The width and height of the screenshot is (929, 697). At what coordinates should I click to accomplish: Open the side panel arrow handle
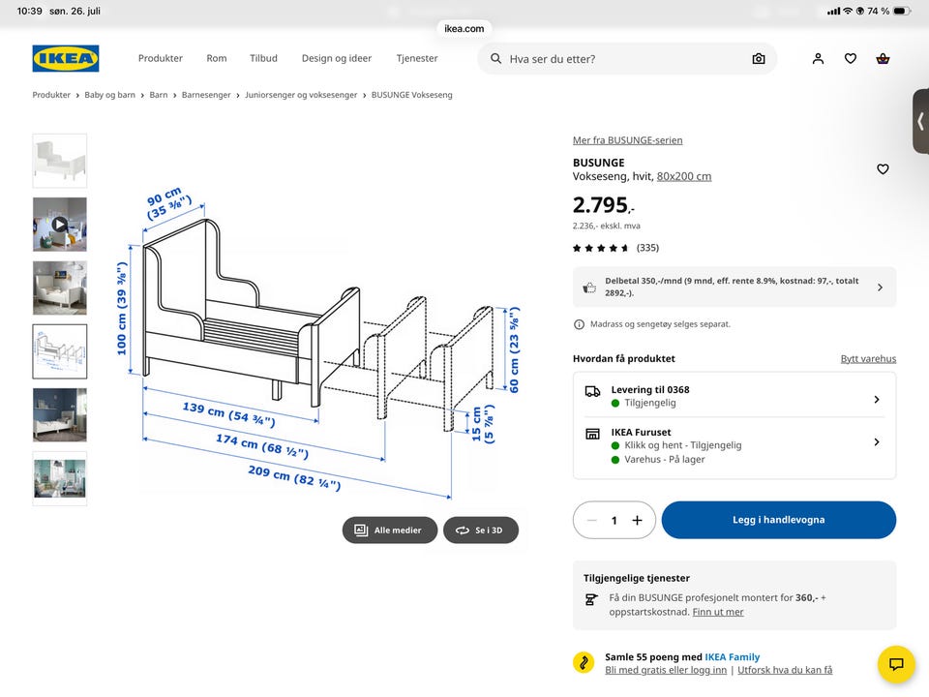click(920, 122)
